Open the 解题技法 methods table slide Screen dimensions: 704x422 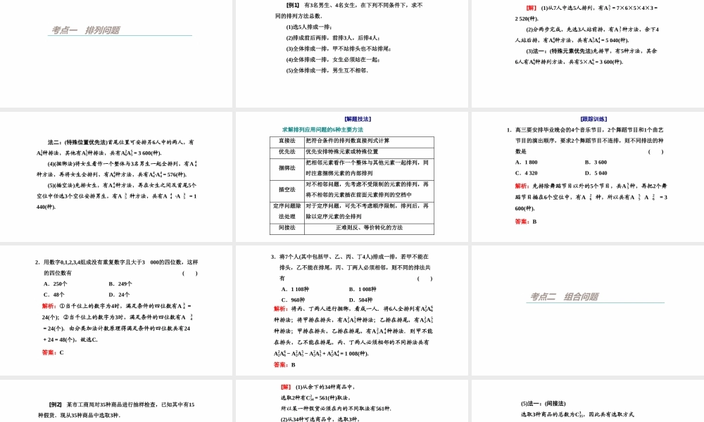point(351,177)
